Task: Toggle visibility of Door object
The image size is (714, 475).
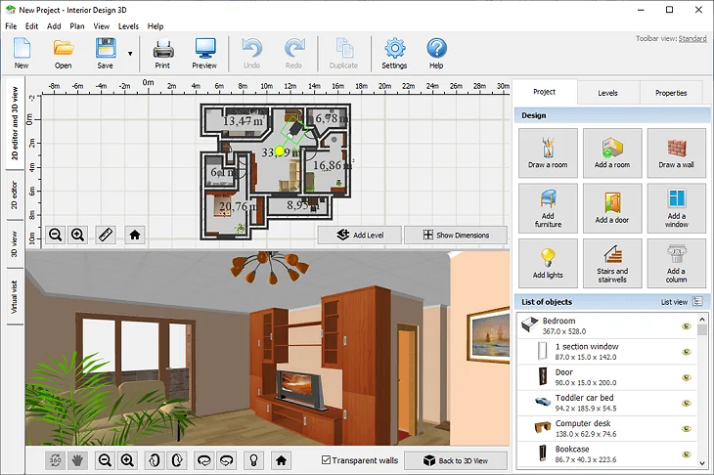Action: coord(687,377)
